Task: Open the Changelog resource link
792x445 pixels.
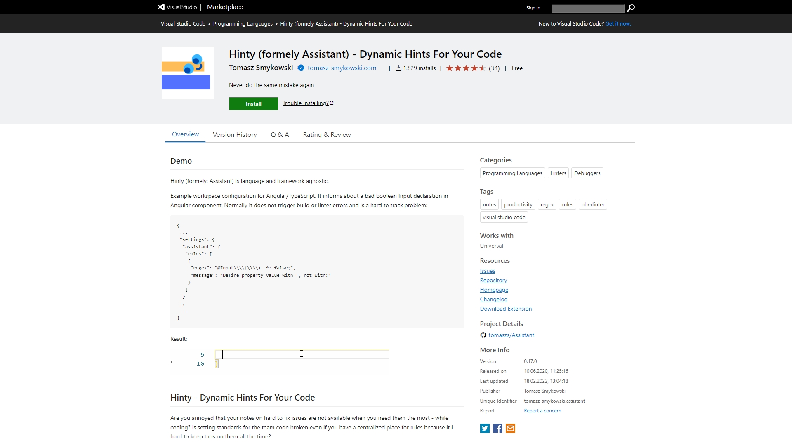Action: pos(494,300)
